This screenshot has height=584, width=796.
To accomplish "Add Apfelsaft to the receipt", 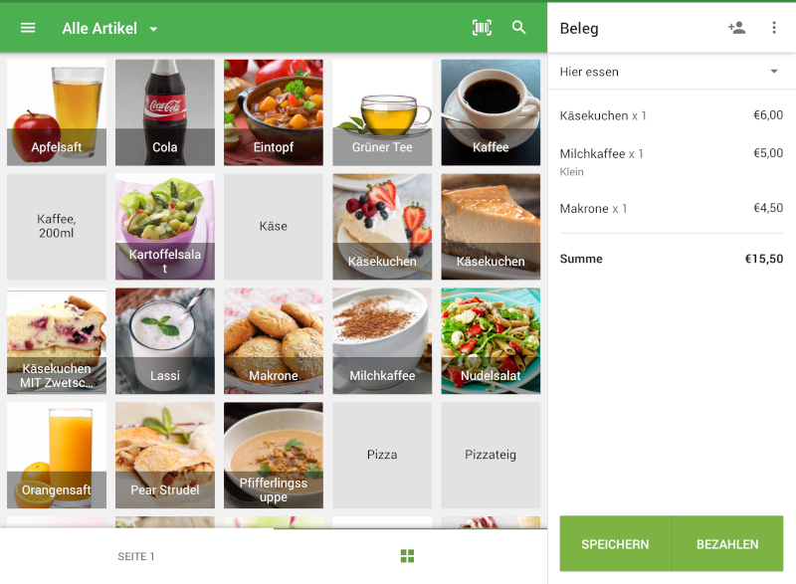I will tap(57, 112).
